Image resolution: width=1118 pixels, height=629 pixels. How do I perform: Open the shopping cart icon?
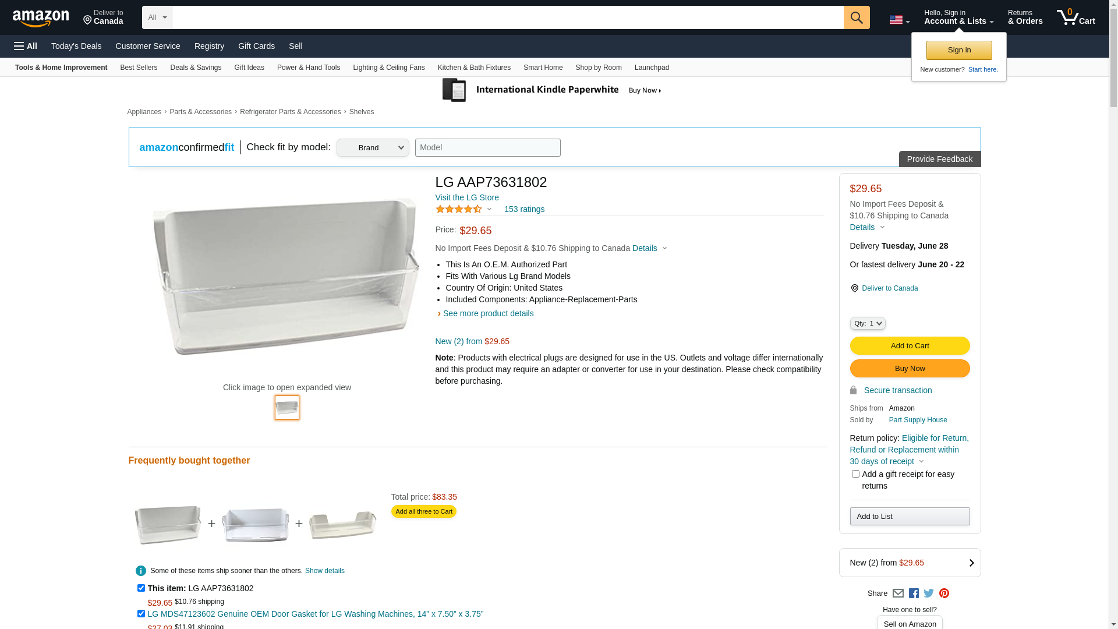pos(1075,17)
